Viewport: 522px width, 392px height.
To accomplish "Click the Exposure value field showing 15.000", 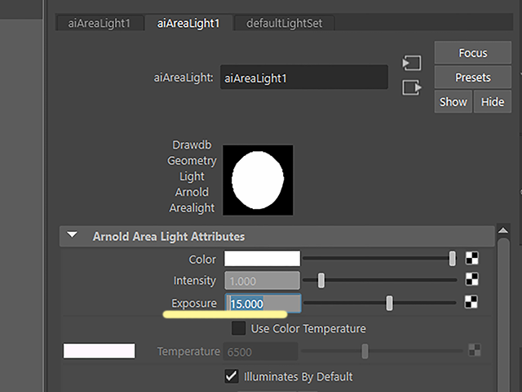I will pyautogui.click(x=263, y=303).
